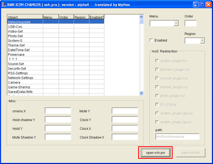Tick the Enabled checkbox
This screenshot has width=213, height=164.
click(151, 40)
